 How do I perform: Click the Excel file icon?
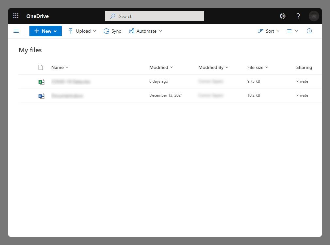pyautogui.click(x=41, y=81)
